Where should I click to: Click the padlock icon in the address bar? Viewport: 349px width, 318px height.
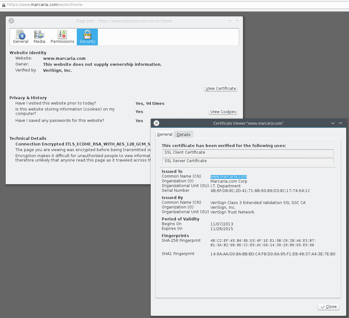click(x=3, y=5)
